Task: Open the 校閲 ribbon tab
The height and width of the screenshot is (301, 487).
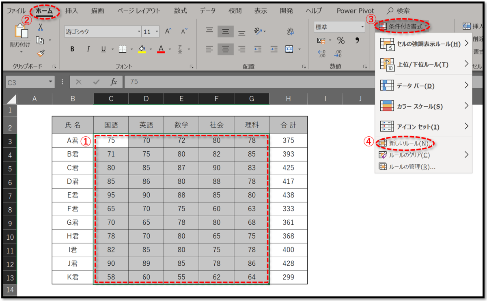Action: click(235, 11)
